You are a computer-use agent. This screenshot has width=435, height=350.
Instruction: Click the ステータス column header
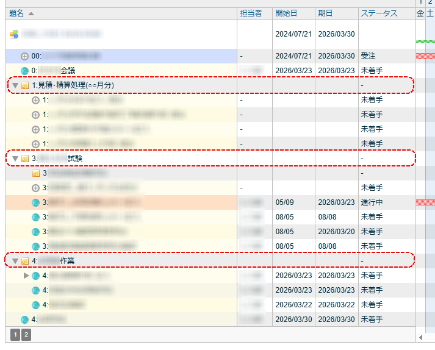click(x=378, y=13)
